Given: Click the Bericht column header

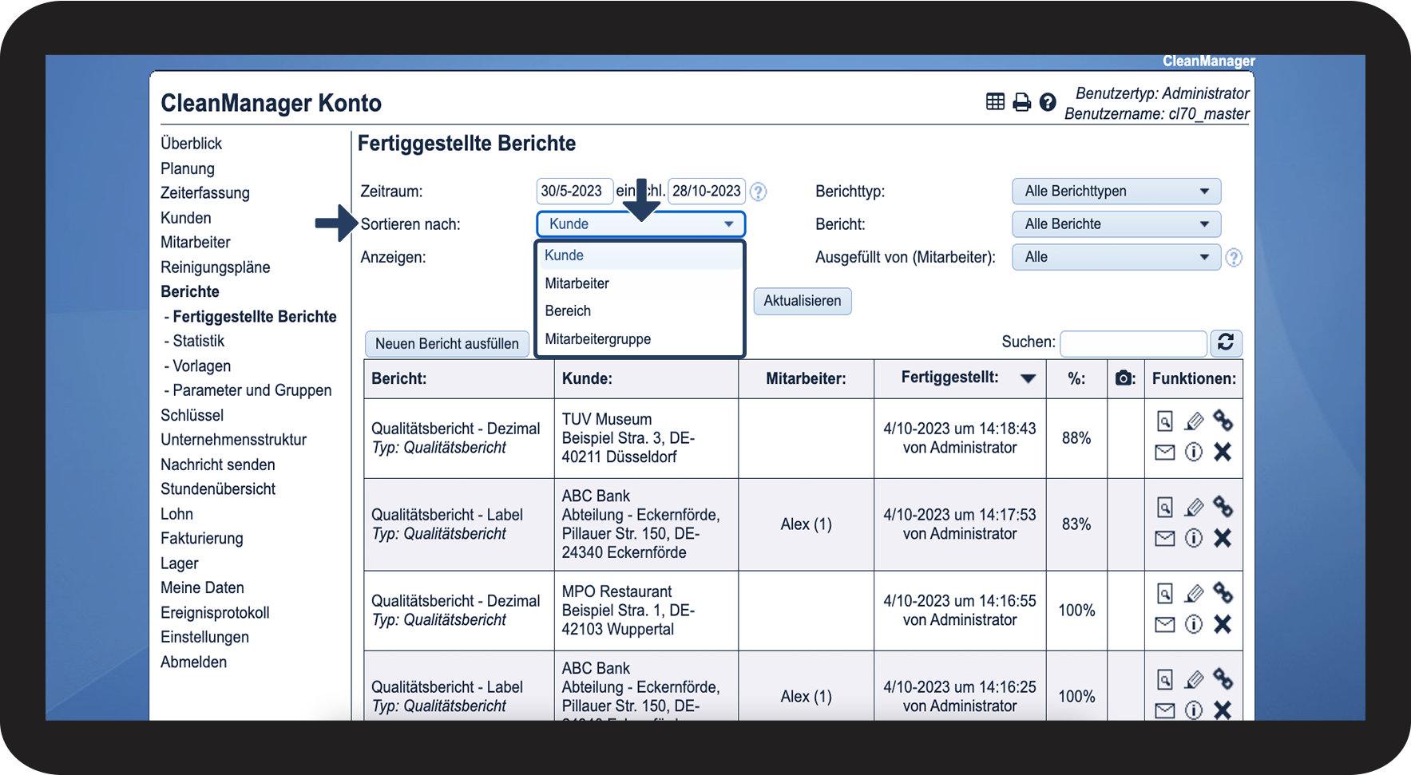Looking at the screenshot, I should point(399,379).
